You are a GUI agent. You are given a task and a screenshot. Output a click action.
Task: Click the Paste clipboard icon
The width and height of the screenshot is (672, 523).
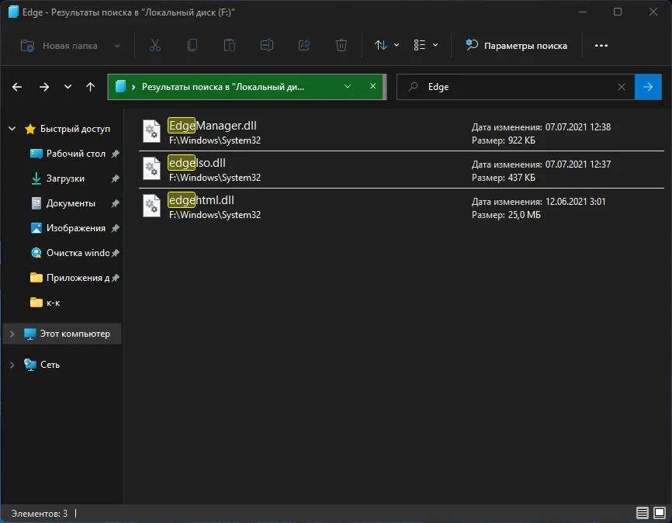230,46
